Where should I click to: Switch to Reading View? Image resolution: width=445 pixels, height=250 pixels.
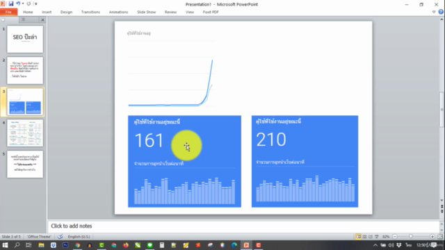(x=371, y=236)
